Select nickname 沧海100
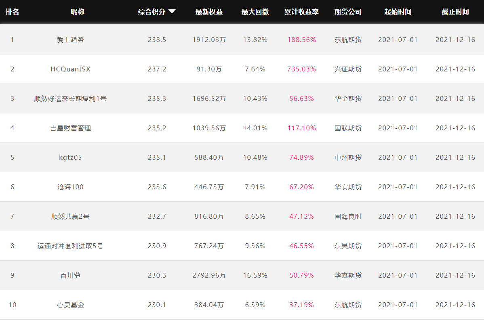This screenshot has width=484, height=320. [70, 187]
